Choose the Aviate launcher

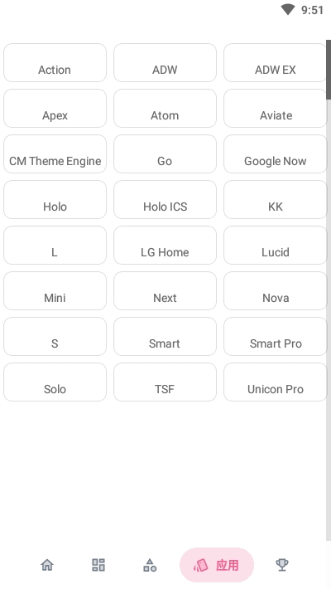[276, 108]
